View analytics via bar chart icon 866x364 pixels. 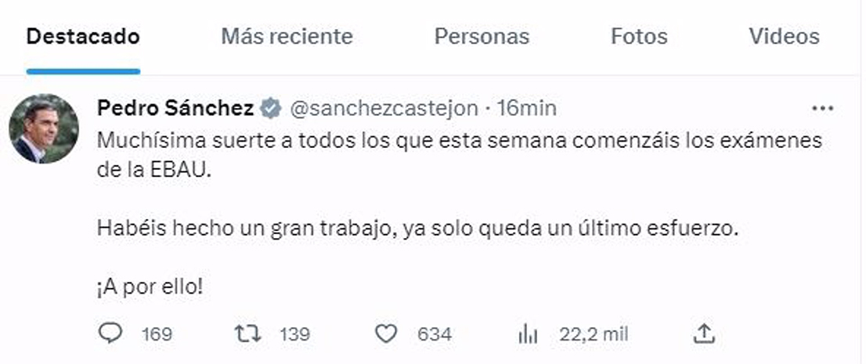click(x=528, y=333)
